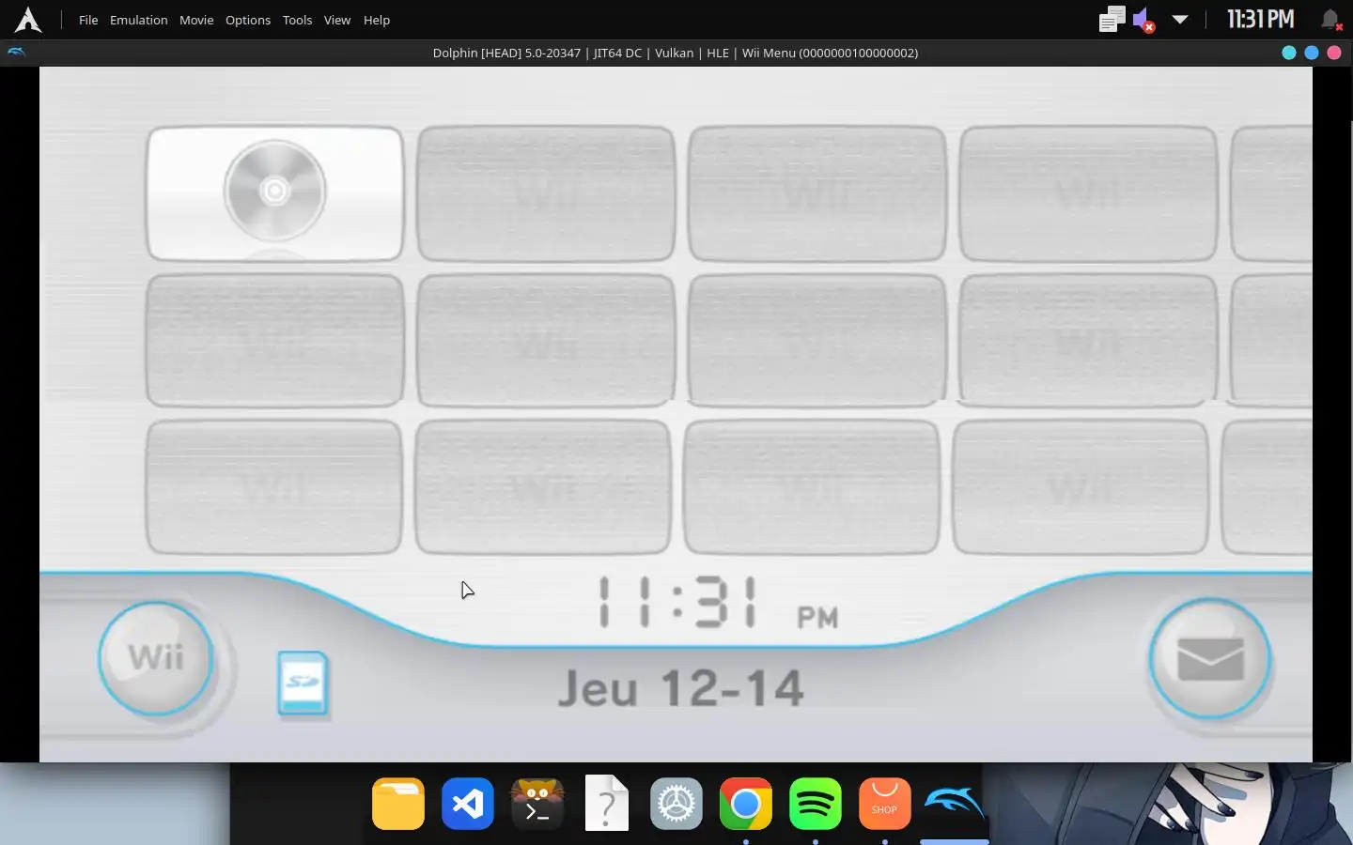This screenshot has width=1353, height=845.
Task: Click the blue maximize window button
Action: (x=1312, y=53)
